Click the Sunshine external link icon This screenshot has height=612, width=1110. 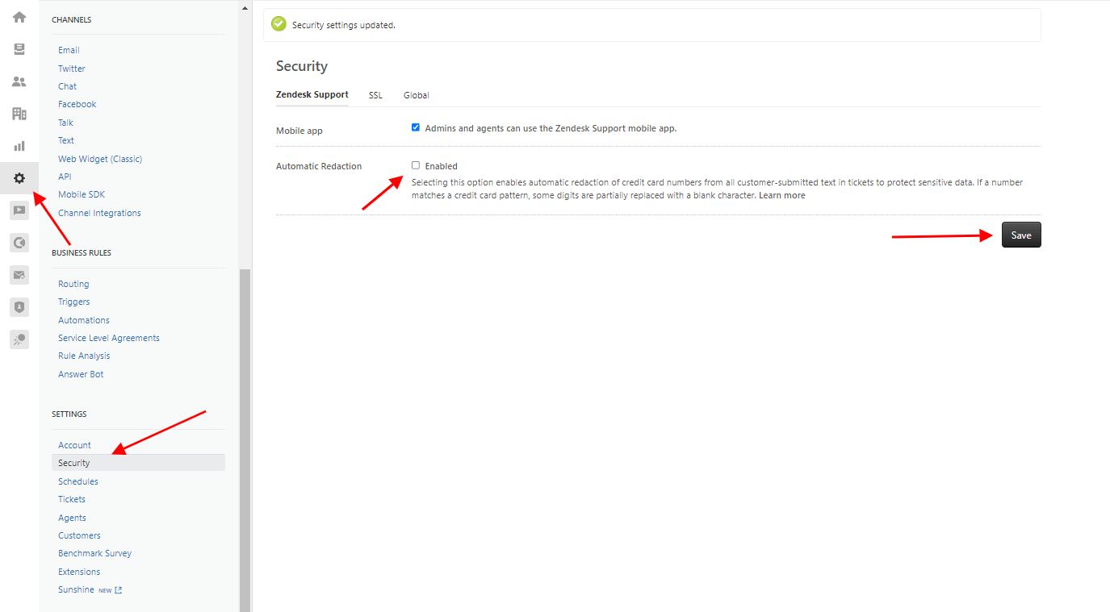coord(119,590)
